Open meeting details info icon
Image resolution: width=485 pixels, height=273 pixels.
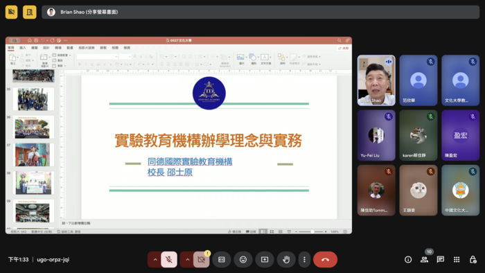point(408,259)
